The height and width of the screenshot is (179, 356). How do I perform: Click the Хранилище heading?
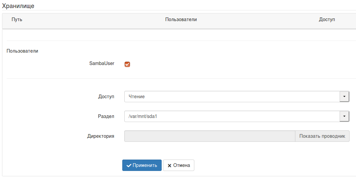[x=18, y=6]
